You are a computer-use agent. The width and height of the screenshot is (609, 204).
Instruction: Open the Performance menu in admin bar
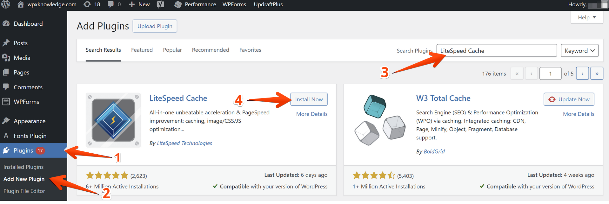coord(195,4)
